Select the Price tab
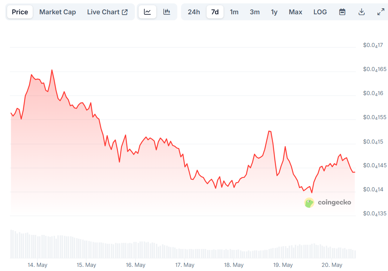 click(20, 12)
